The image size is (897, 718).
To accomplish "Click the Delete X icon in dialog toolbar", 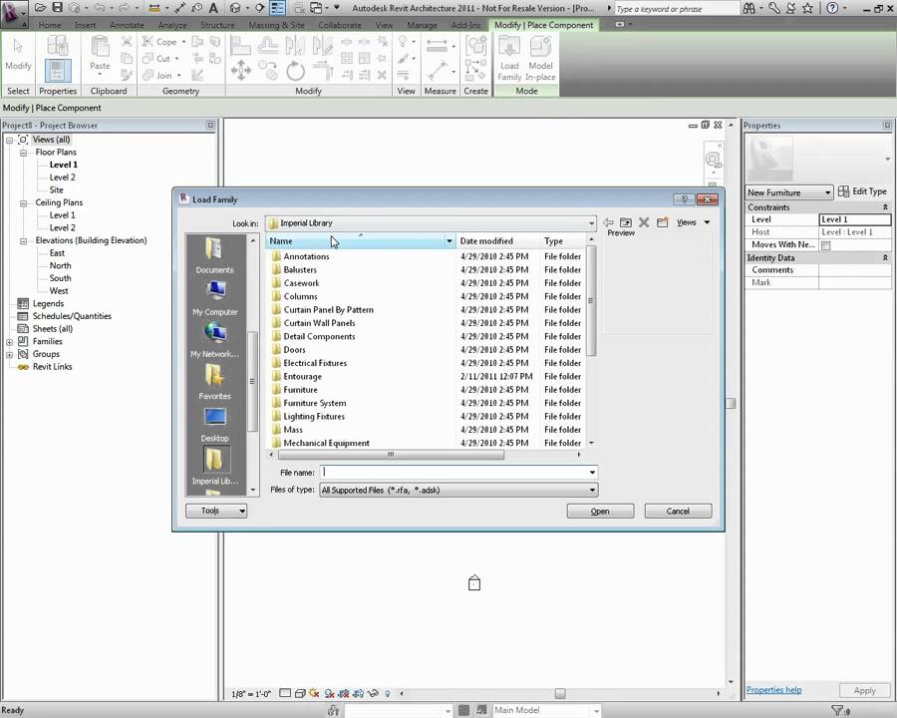I will (644, 222).
